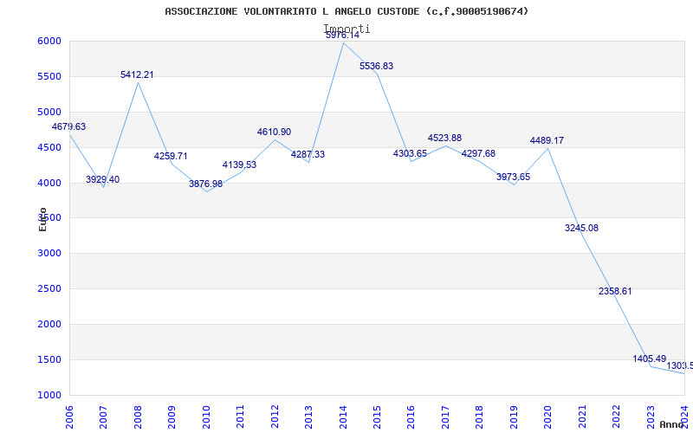Select the 1000 y-axis tick label
The width and height of the screenshot is (693, 433).
click(49, 396)
